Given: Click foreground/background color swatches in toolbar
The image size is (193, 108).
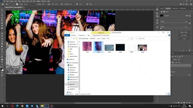Looking at the screenshot, I should [x=2, y=69].
